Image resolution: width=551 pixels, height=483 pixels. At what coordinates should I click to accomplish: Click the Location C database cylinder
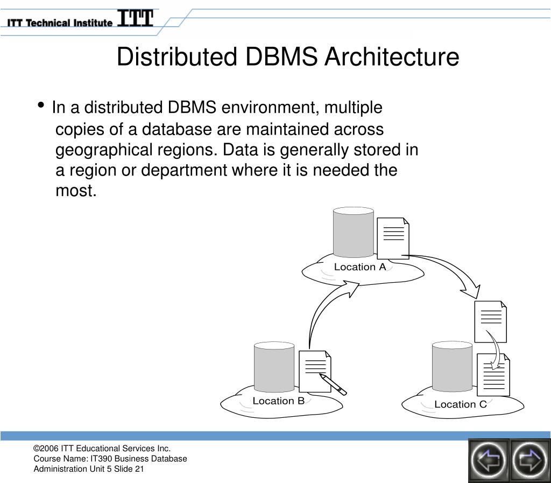tap(452, 366)
